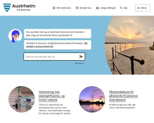
Task: Click the Austrheim Kommune site title text
Action: (x=24, y=7)
